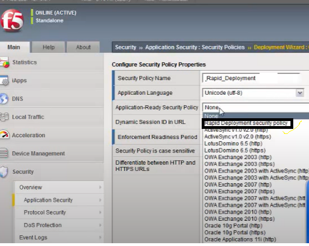Click the Application-Ready Security Policy combo box
309x246 pixels.
256,107
